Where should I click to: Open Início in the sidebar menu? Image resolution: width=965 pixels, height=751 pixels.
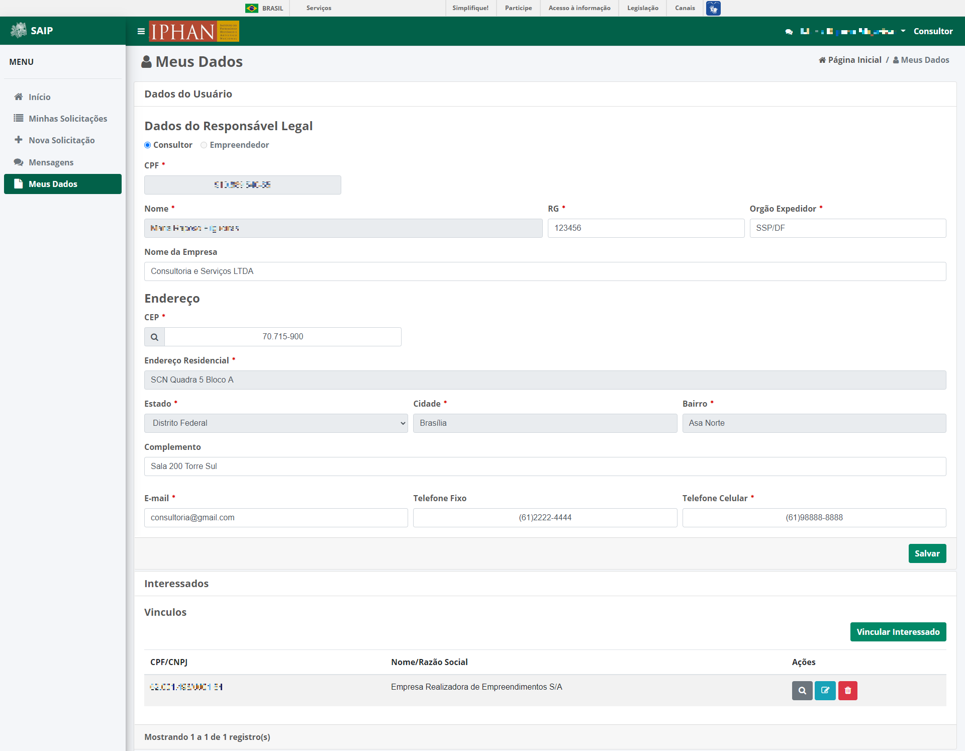pyautogui.click(x=63, y=97)
